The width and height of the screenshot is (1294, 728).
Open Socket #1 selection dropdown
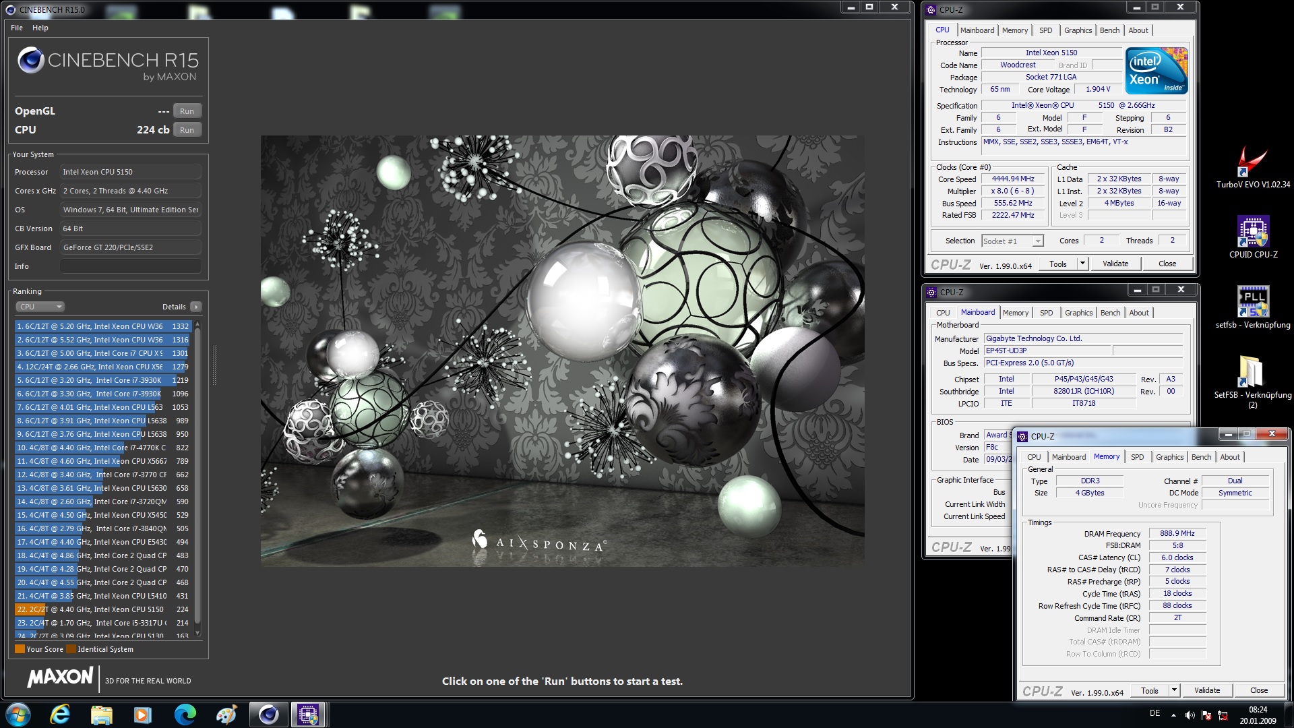pos(1012,241)
